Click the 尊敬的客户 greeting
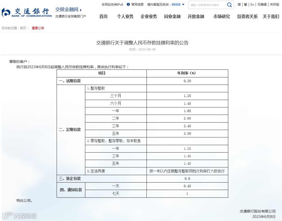This screenshot has height=221, width=282. 19,62
